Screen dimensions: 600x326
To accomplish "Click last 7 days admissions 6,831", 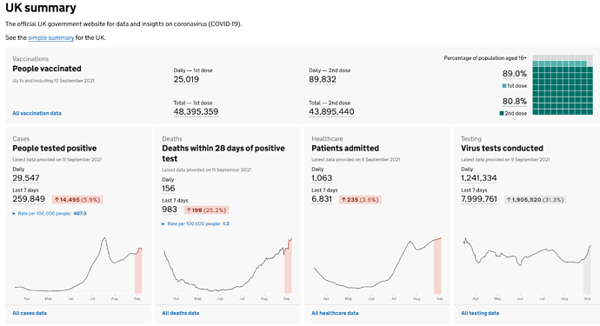I will 322,199.
